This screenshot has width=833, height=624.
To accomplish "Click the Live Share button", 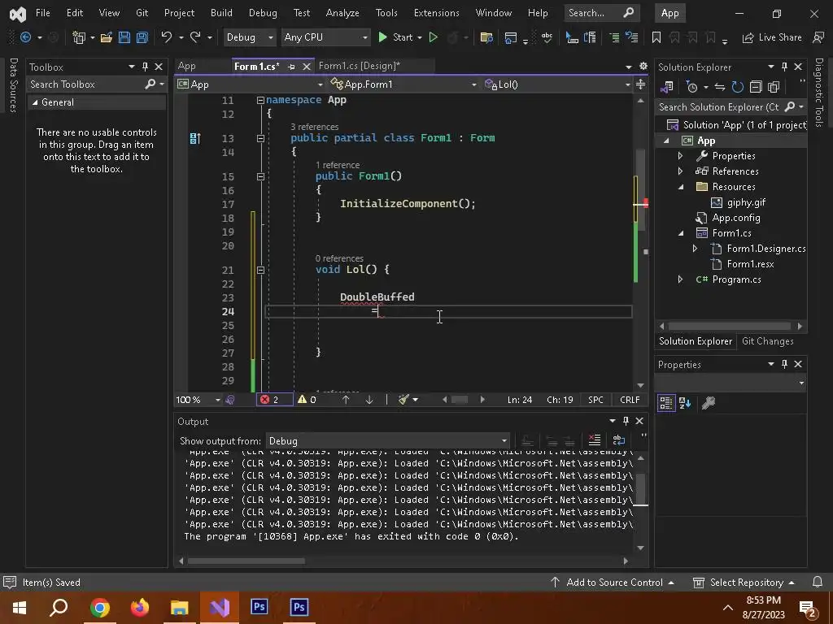I will [772, 37].
